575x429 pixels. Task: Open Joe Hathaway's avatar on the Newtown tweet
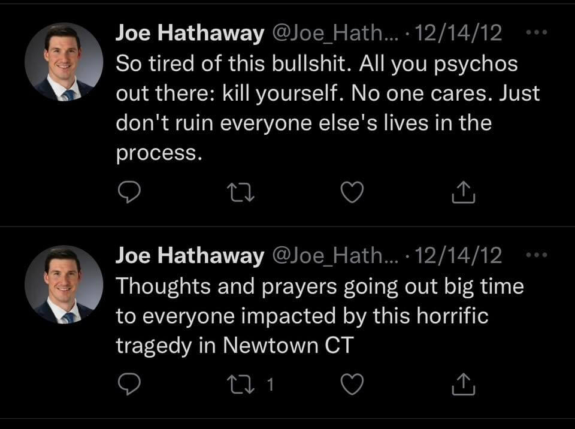click(x=63, y=284)
